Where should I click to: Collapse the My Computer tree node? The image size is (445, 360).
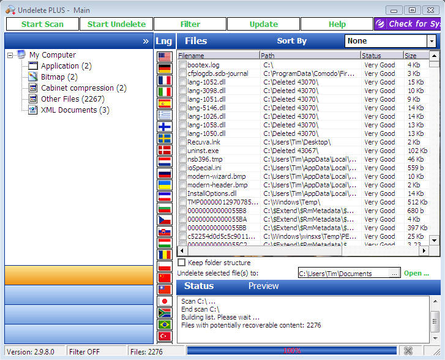[10, 56]
